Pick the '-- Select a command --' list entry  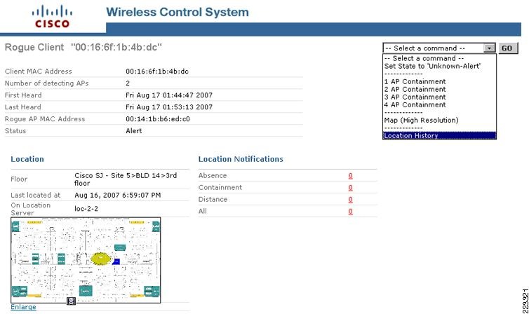[x=424, y=58]
